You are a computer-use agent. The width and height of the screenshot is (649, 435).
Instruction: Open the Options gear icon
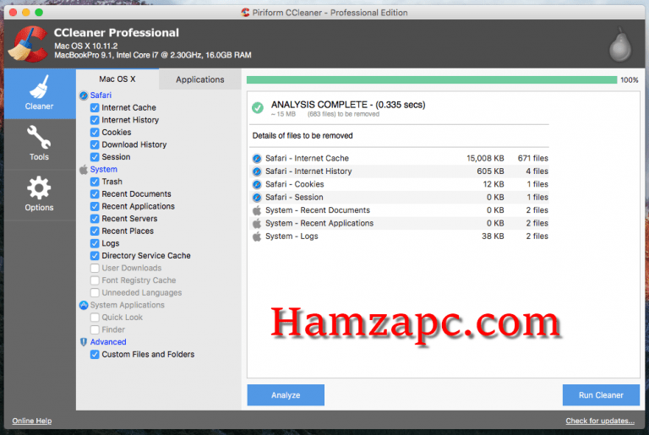(39, 188)
